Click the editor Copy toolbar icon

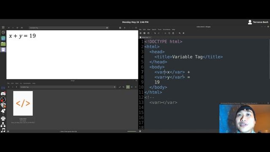click(x=169, y=33)
